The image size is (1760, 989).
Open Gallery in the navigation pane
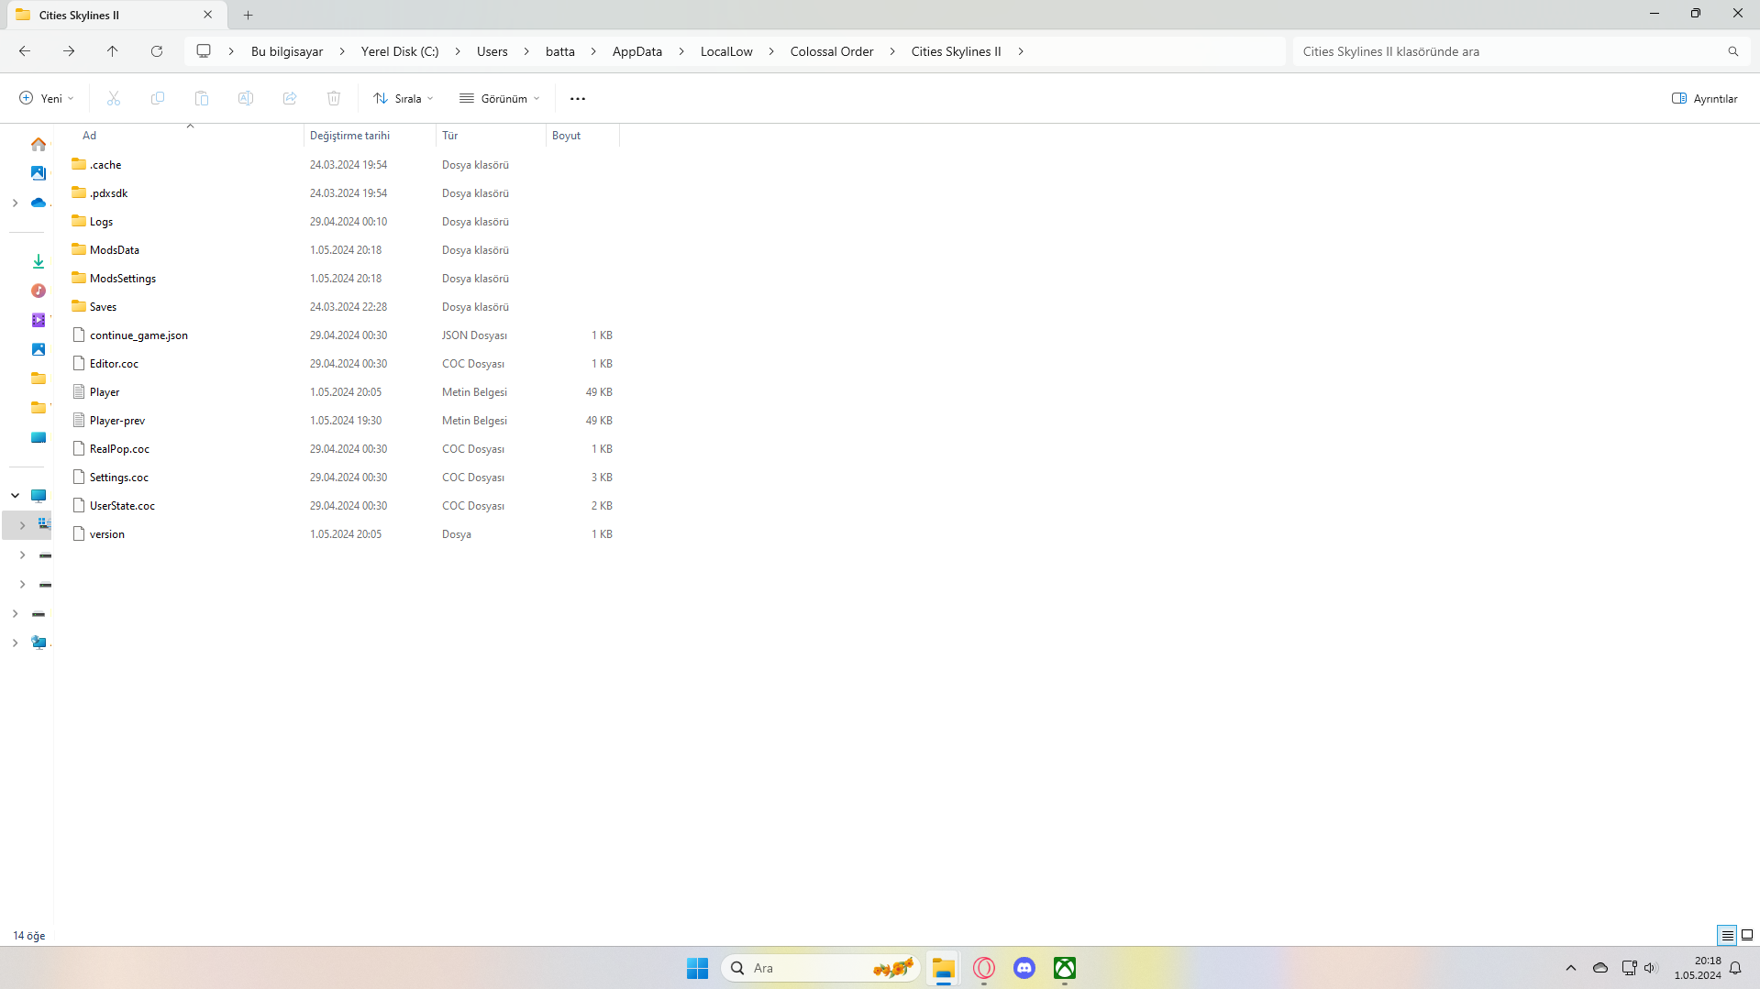pos(39,173)
